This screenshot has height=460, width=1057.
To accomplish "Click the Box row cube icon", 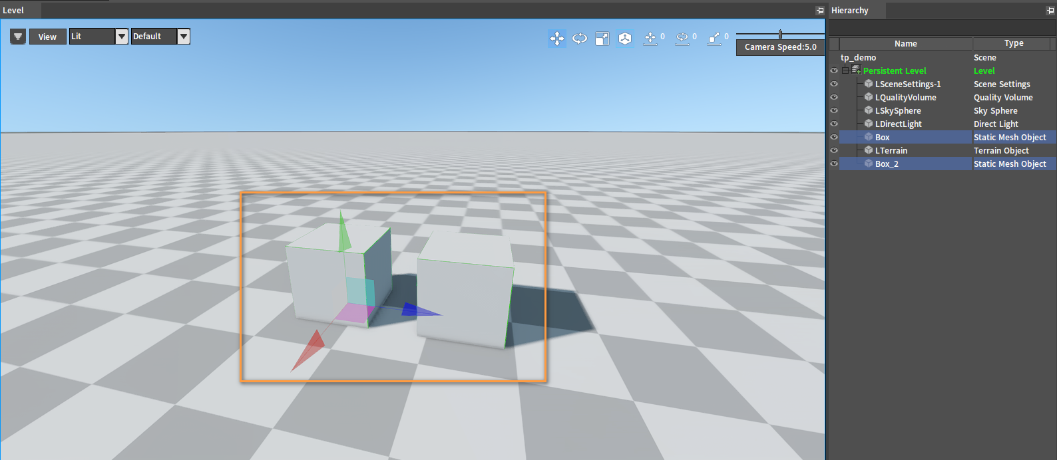I will point(869,137).
